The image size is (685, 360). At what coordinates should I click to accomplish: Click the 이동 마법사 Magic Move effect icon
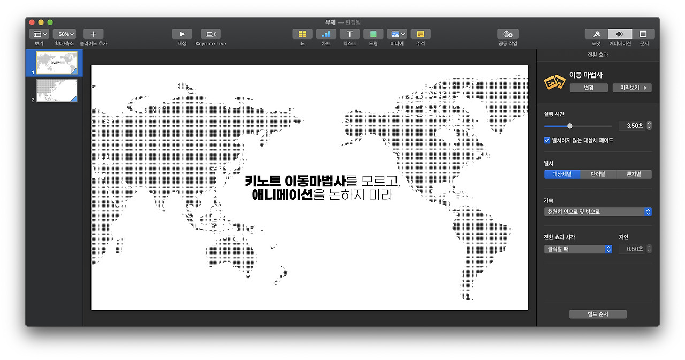tap(554, 82)
